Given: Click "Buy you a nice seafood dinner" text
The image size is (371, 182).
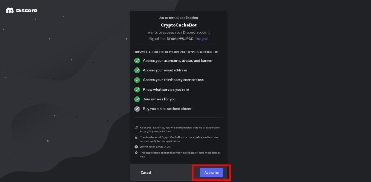Looking at the screenshot, I should pos(167,109).
